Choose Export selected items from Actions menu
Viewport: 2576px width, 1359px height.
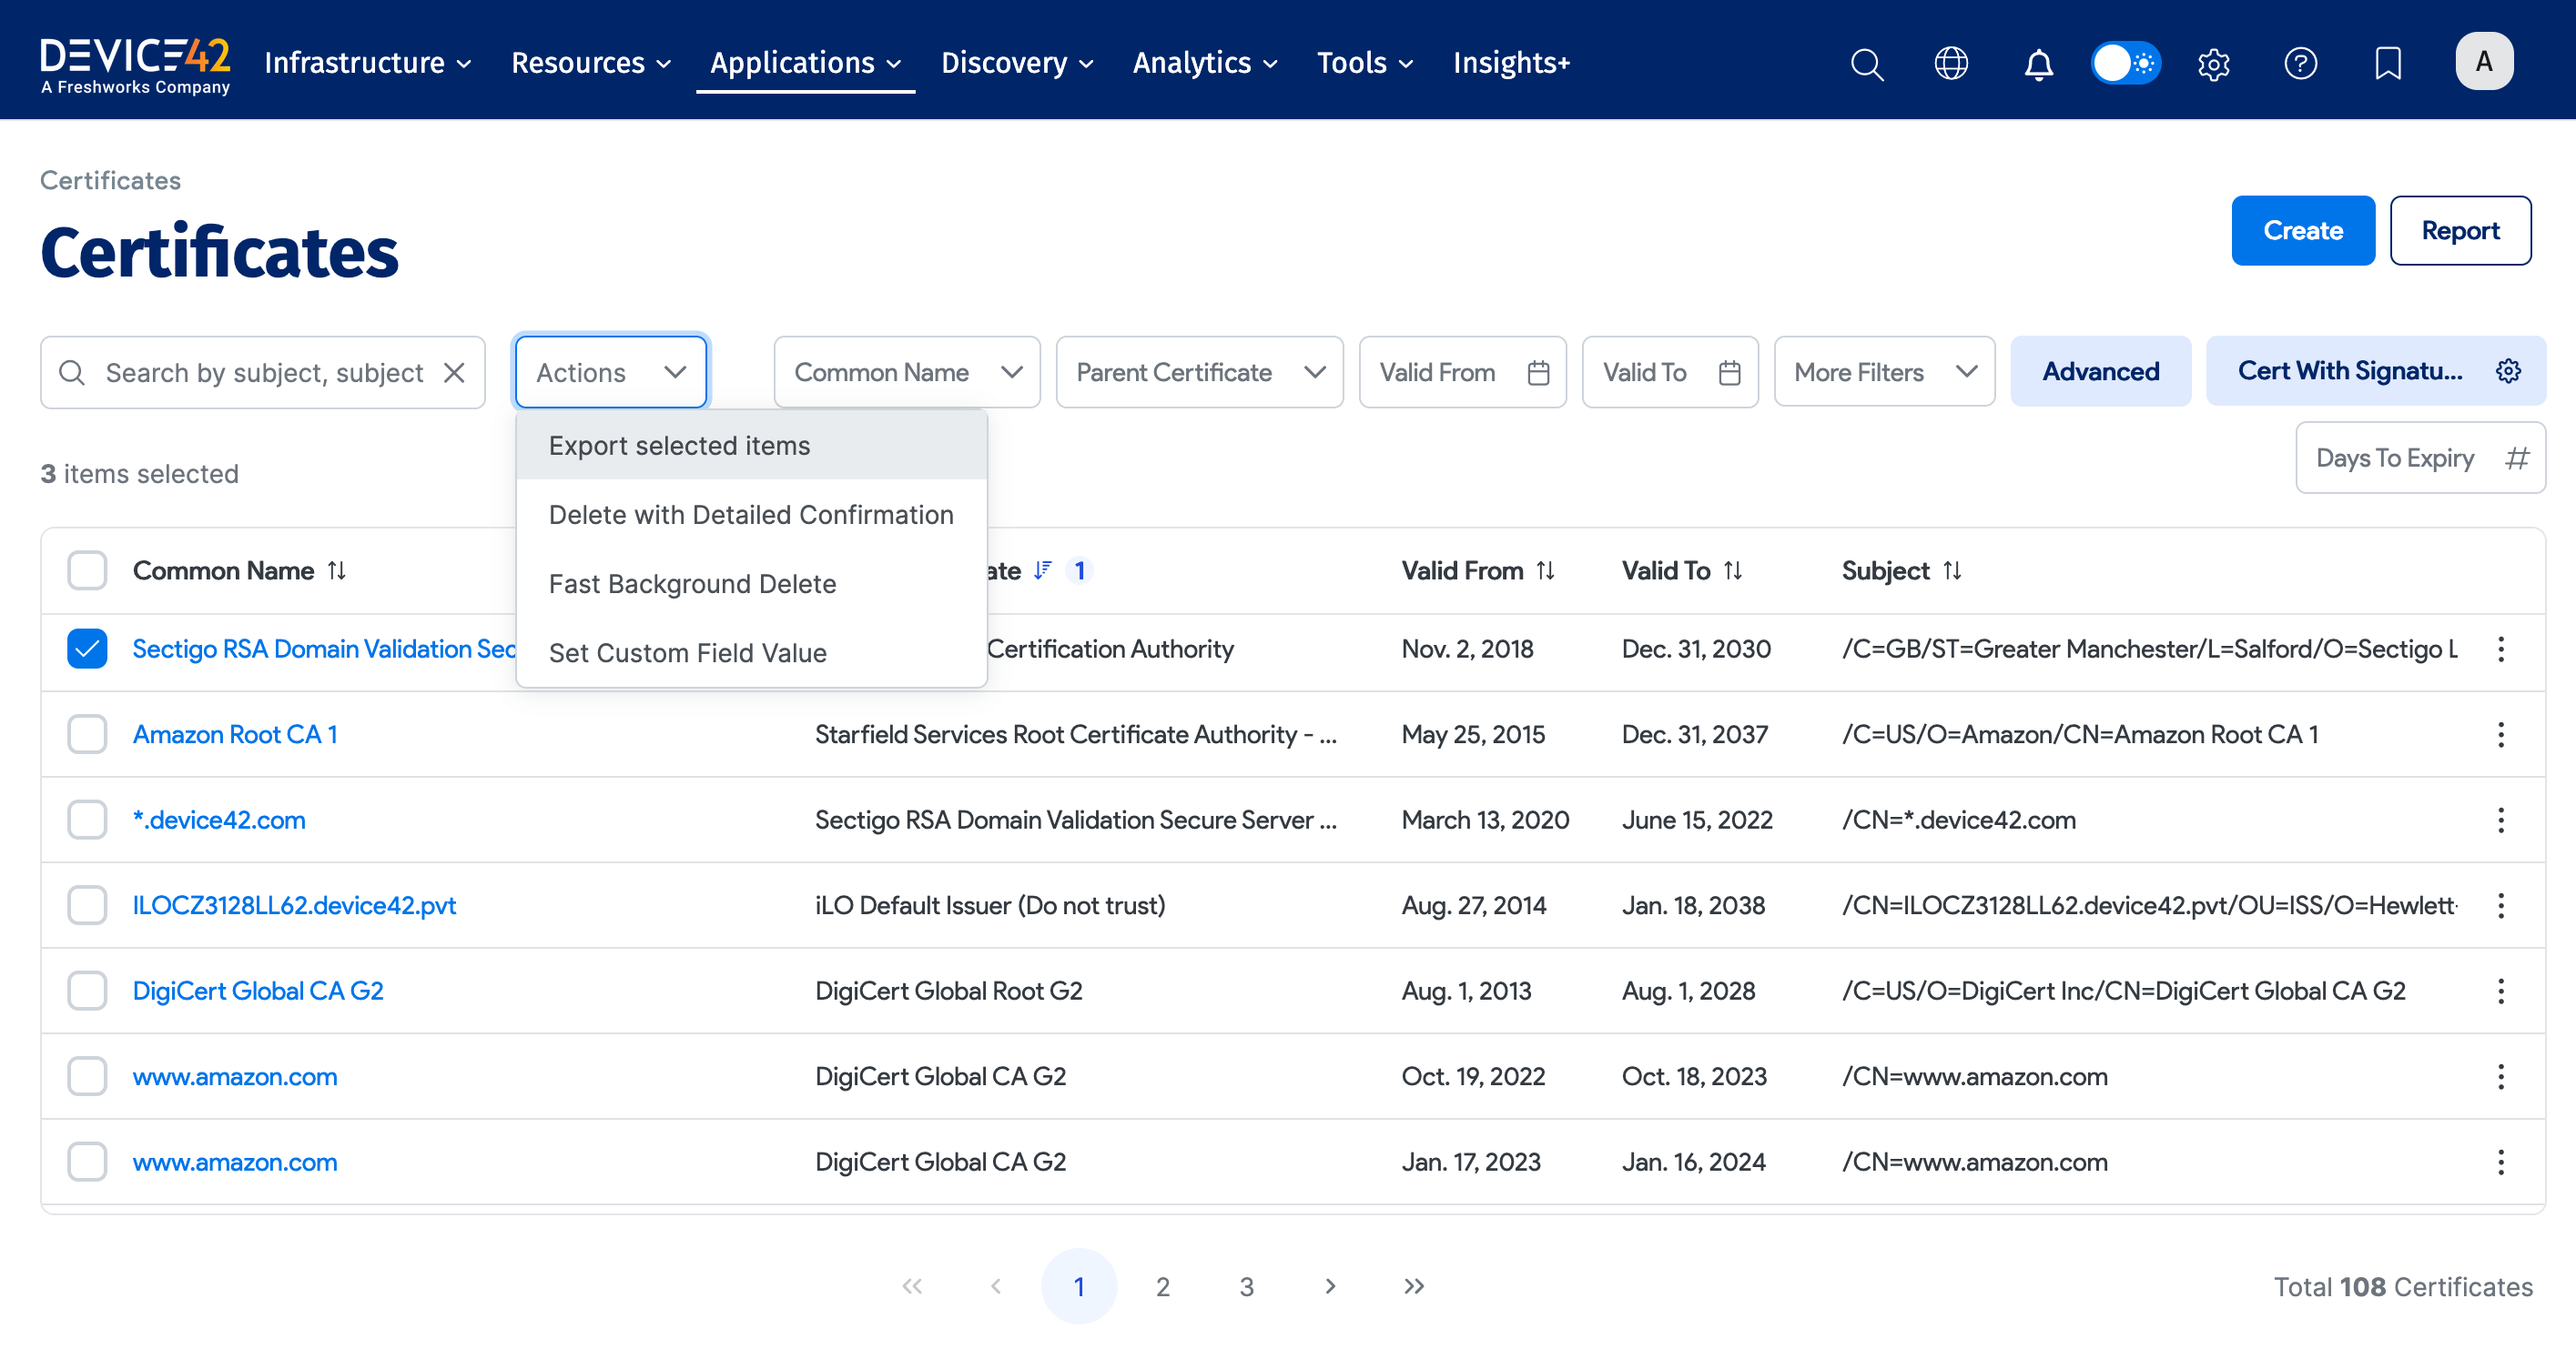click(679, 446)
